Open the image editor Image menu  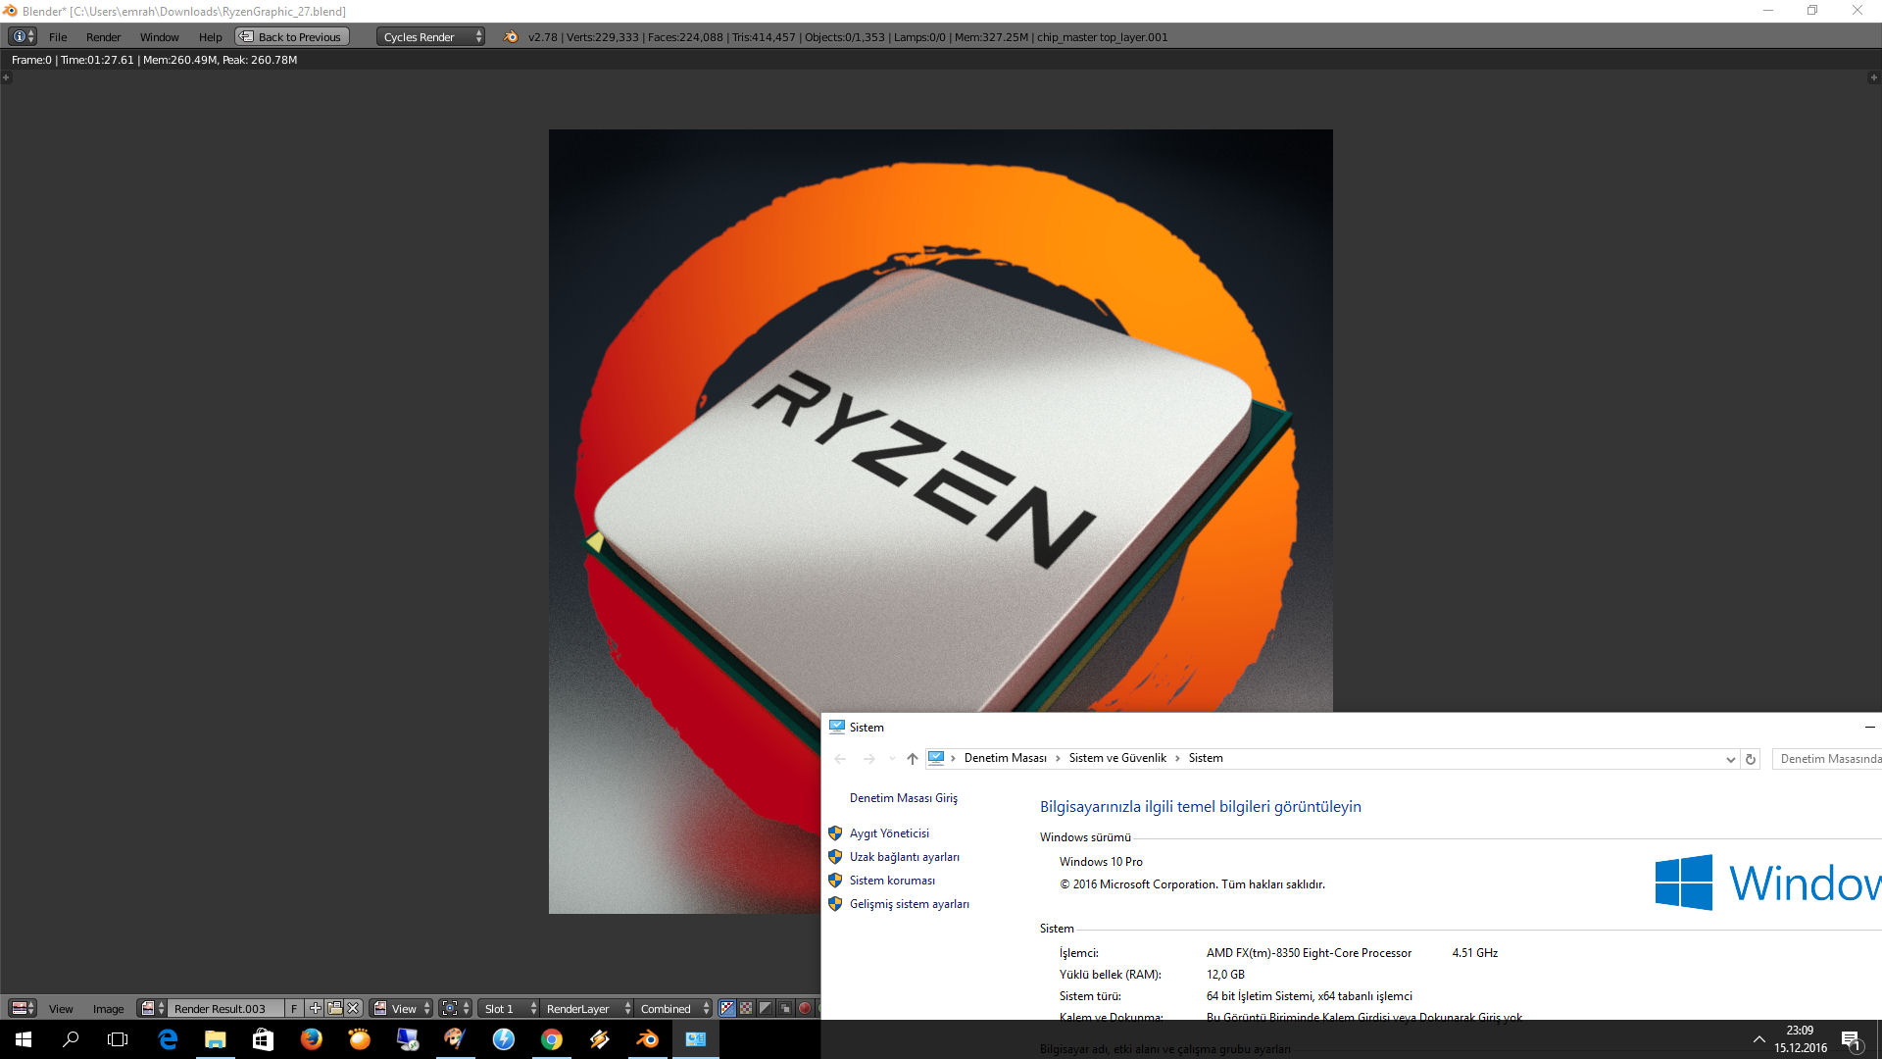tap(108, 1009)
